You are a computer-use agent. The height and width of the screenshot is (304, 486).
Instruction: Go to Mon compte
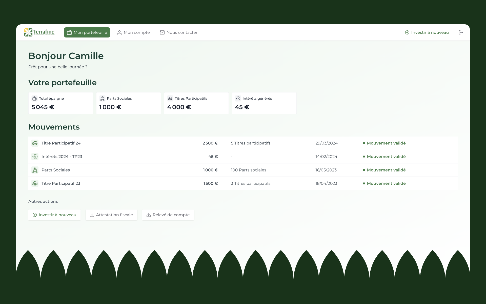(133, 32)
